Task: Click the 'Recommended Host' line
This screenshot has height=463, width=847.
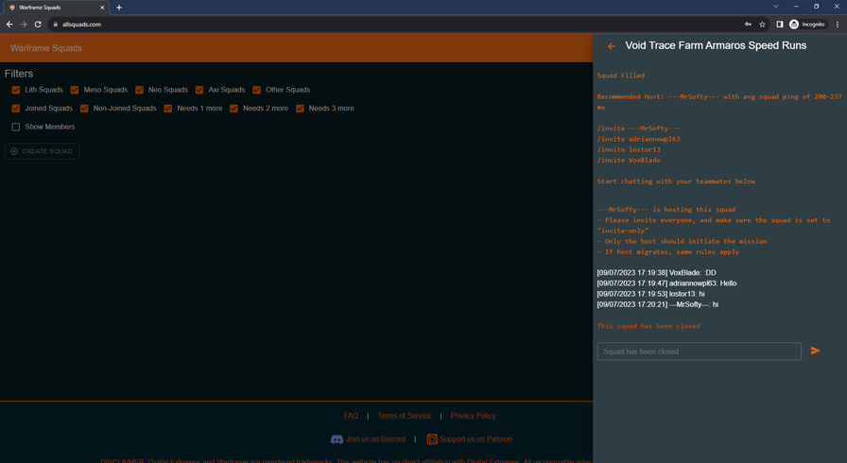Action: [x=719, y=102]
